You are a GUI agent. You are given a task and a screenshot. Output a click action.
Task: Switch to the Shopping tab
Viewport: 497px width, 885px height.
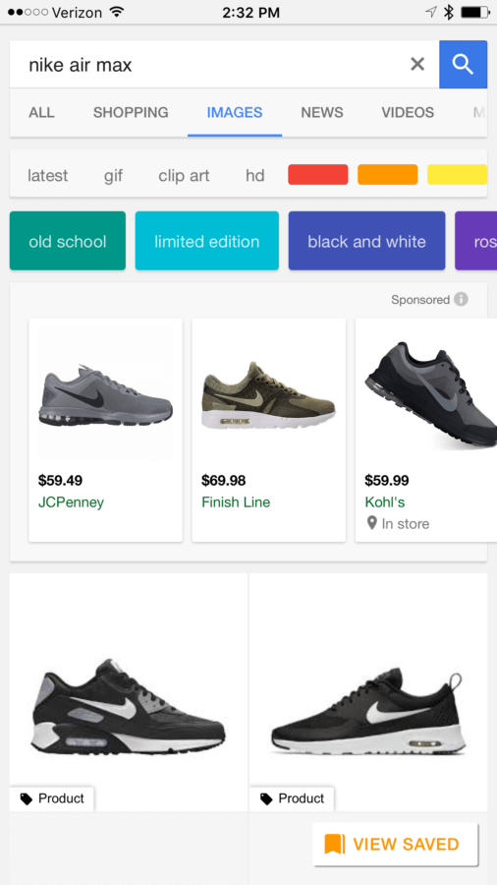point(131,112)
